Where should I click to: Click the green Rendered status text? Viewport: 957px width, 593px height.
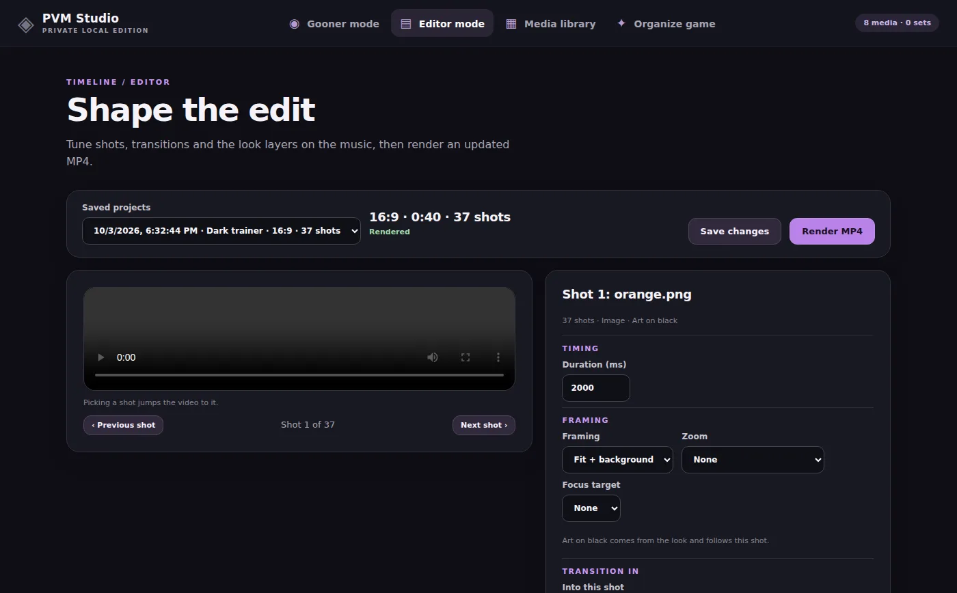pos(390,232)
